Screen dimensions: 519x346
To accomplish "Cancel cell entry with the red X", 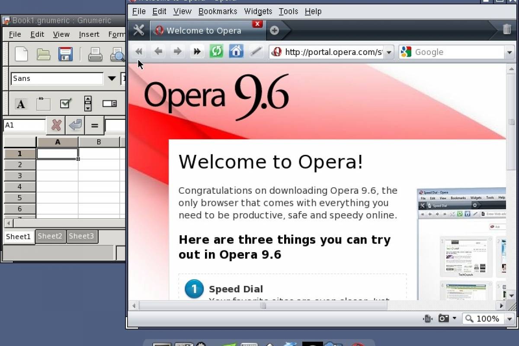I will [55, 125].
